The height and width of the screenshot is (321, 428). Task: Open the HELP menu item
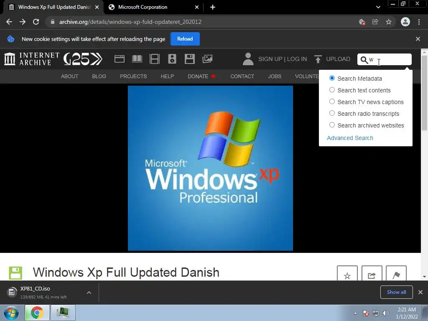coord(167,76)
